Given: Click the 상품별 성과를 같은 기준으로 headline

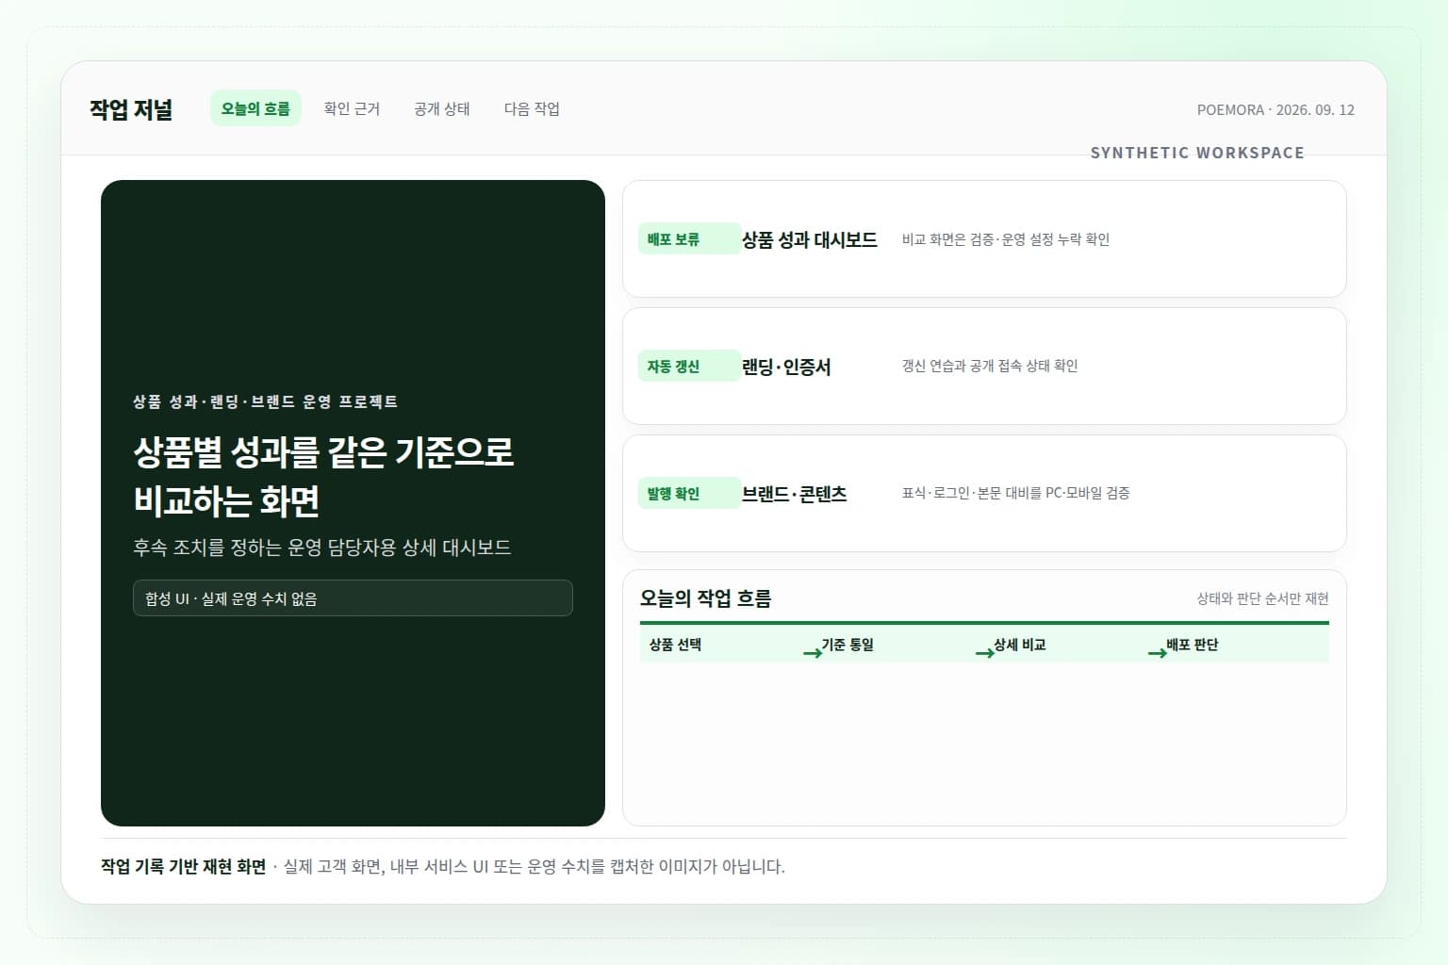Looking at the screenshot, I should tap(323, 452).
